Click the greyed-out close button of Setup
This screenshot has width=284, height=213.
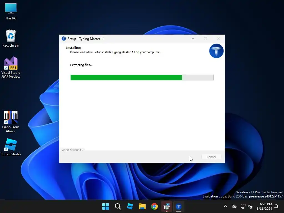pos(218,39)
